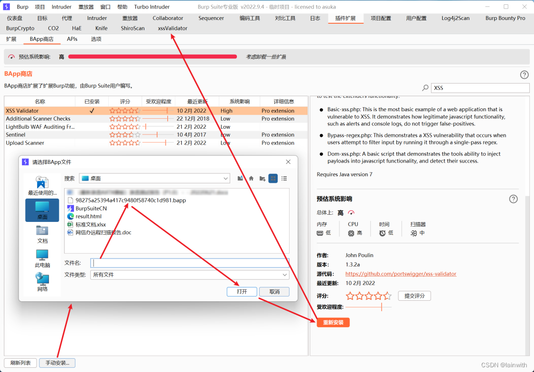Switch to the xssValidator tab
This screenshot has height=372, width=534.
173,29
